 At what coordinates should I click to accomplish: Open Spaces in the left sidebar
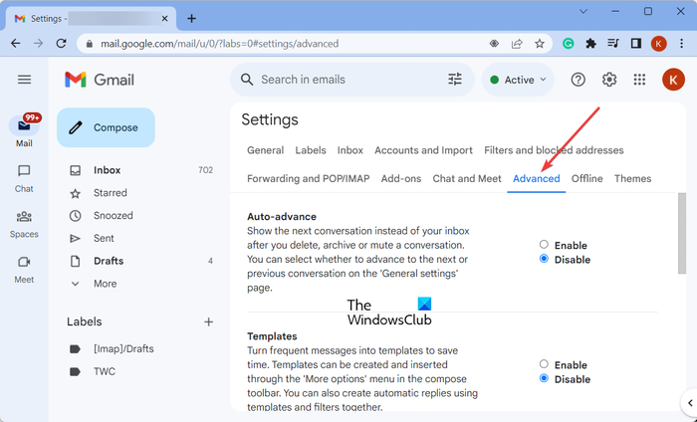[24, 223]
